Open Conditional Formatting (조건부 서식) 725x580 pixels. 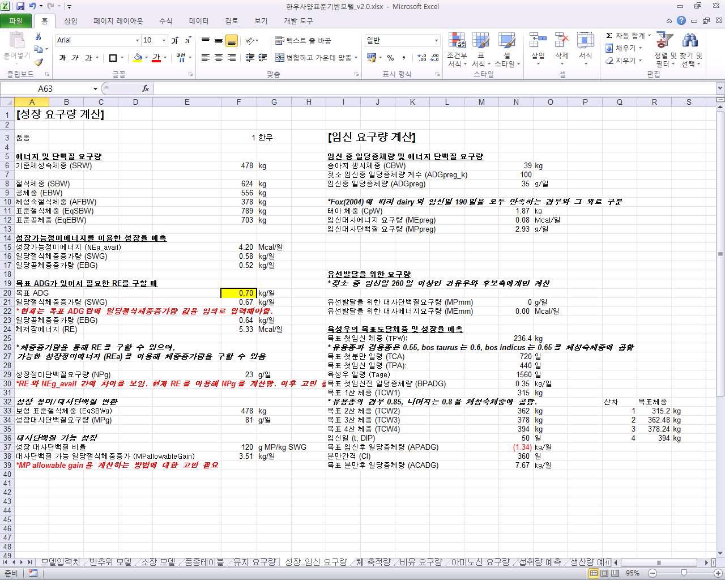coord(457,50)
